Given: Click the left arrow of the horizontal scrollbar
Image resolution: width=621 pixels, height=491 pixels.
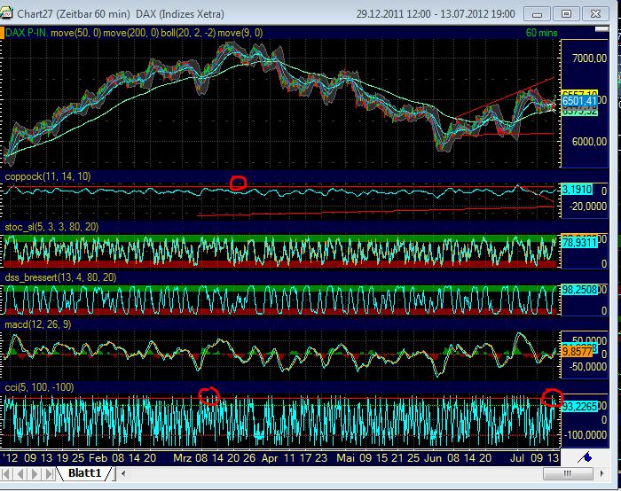Looking at the screenshot, I should [x=123, y=473].
